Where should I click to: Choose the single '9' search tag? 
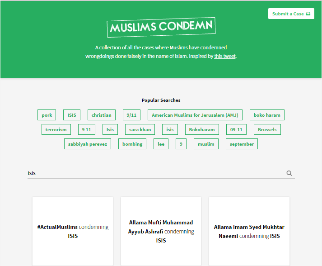click(181, 144)
